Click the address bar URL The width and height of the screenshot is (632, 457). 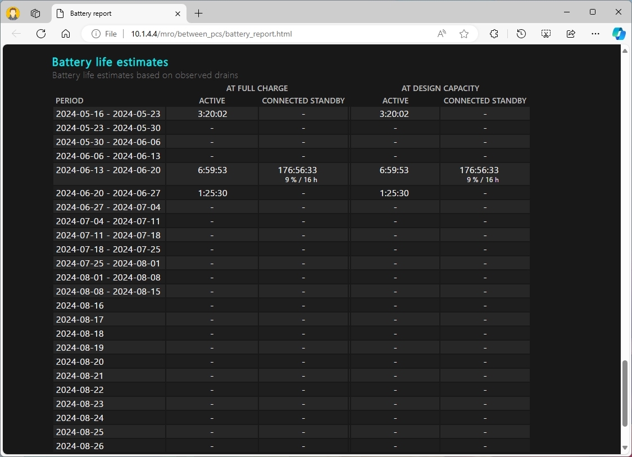click(211, 34)
